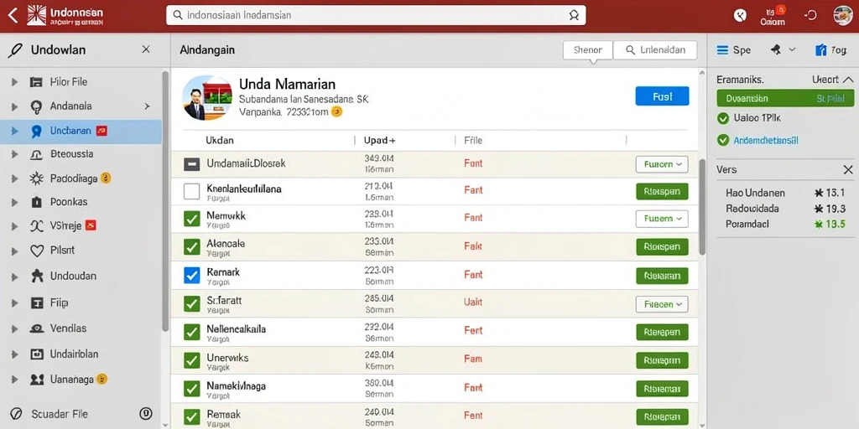The width and height of the screenshot is (859, 429).
Task: Click the Undairiolan camera icon
Action: tap(36, 354)
